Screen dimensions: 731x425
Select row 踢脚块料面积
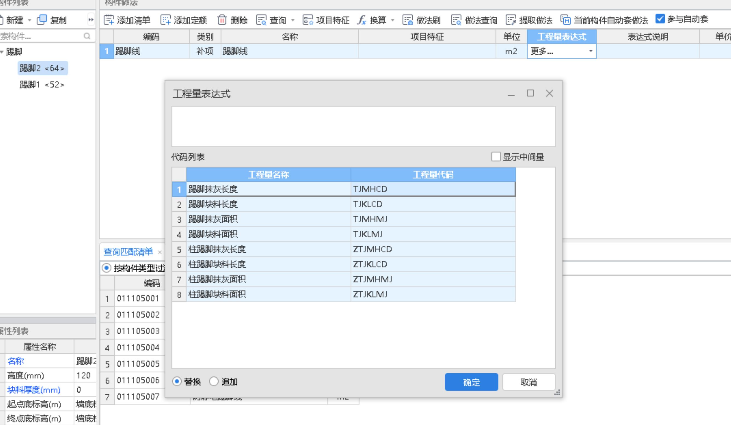(x=343, y=234)
